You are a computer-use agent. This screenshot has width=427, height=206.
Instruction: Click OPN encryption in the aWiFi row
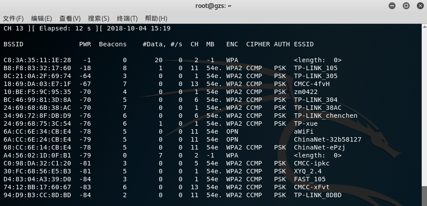pos(232,131)
